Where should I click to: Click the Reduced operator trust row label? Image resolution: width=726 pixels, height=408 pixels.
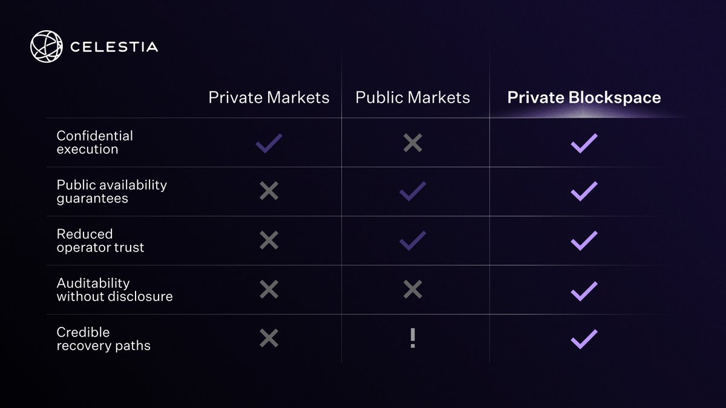point(100,241)
